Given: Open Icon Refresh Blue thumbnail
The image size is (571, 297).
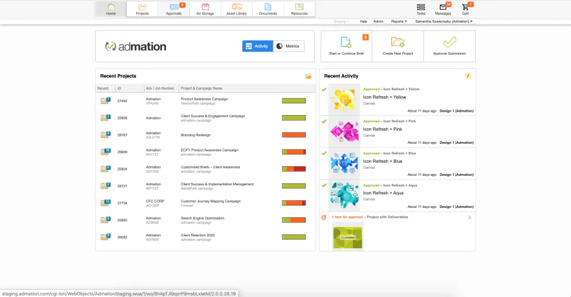Looking at the screenshot, I should click(344, 163).
